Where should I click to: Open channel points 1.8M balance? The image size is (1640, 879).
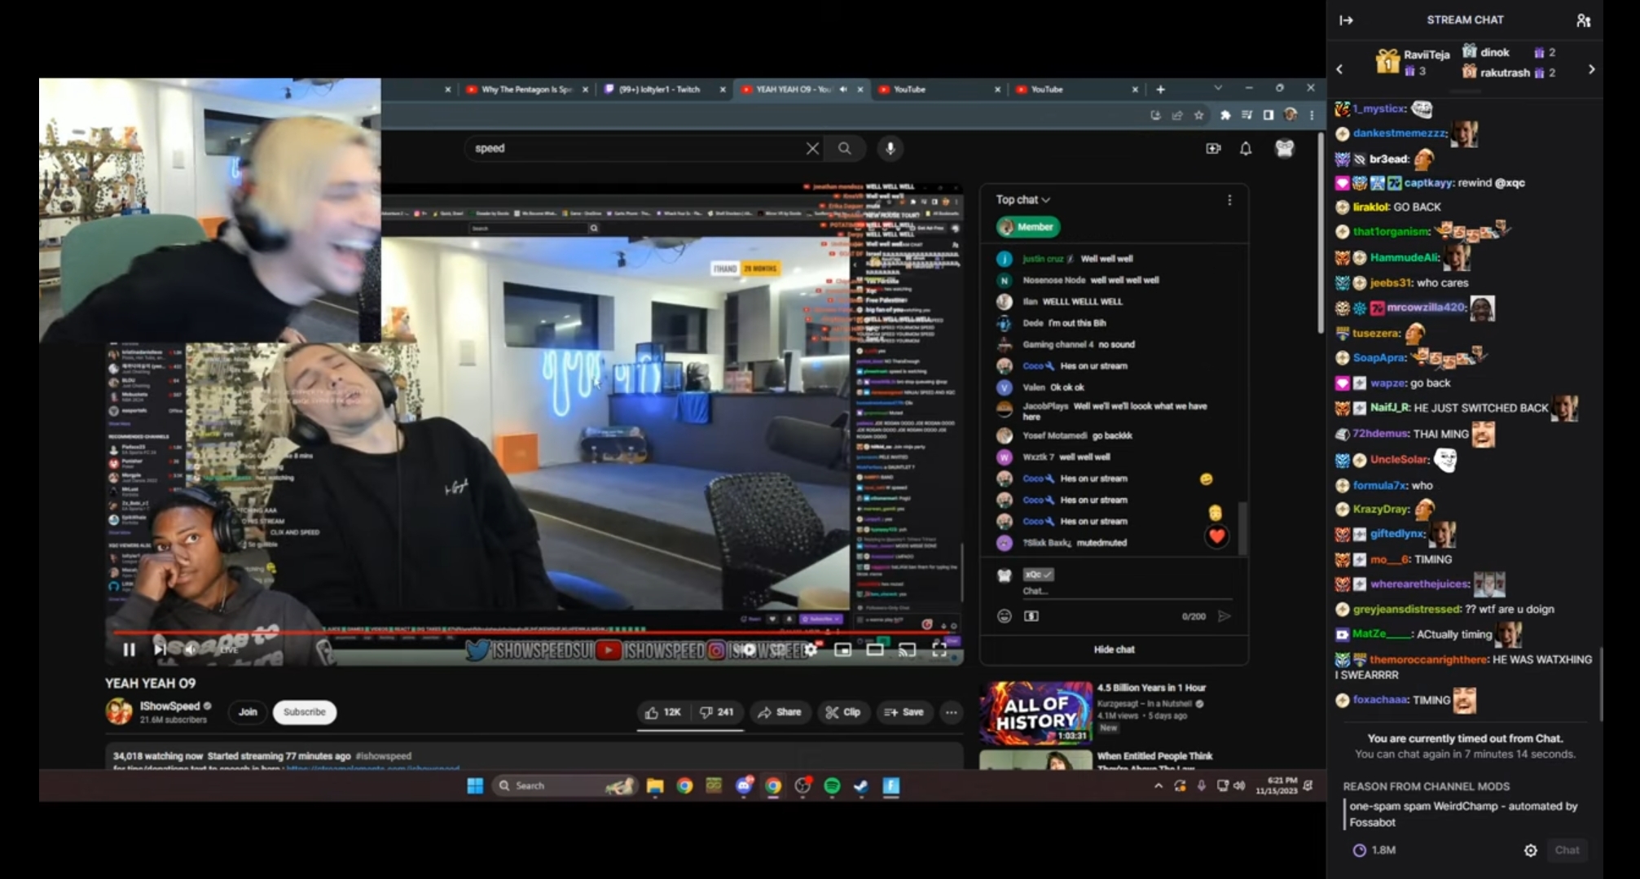[x=1374, y=851]
